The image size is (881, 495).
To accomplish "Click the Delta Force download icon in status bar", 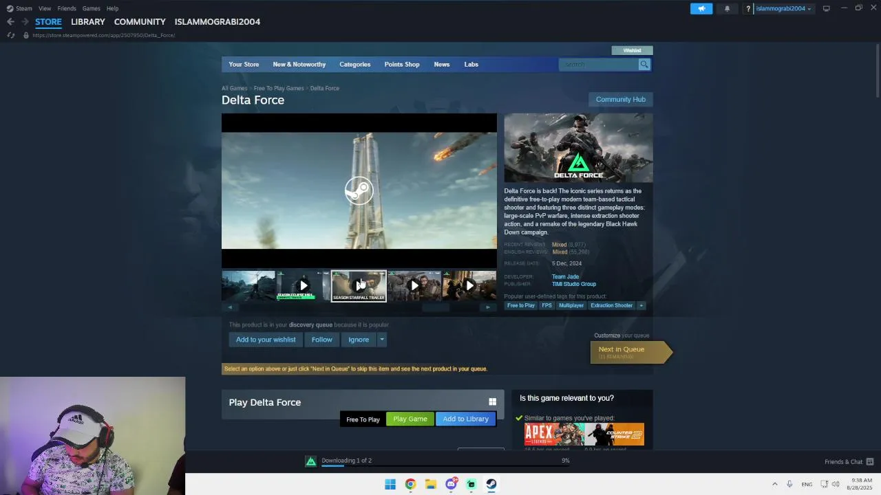I will (x=311, y=461).
